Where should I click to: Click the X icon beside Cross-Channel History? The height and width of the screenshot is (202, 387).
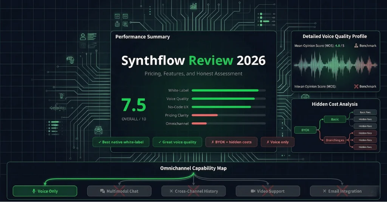click(x=171, y=191)
